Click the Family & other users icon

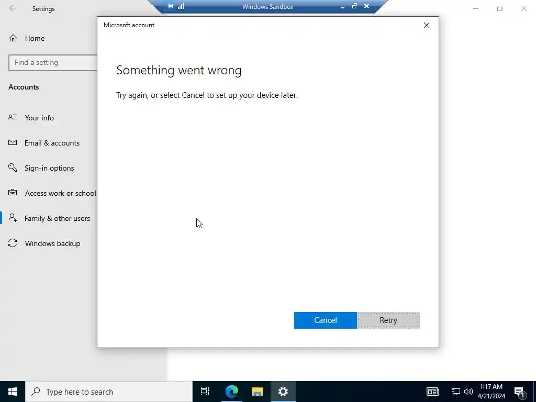point(13,218)
